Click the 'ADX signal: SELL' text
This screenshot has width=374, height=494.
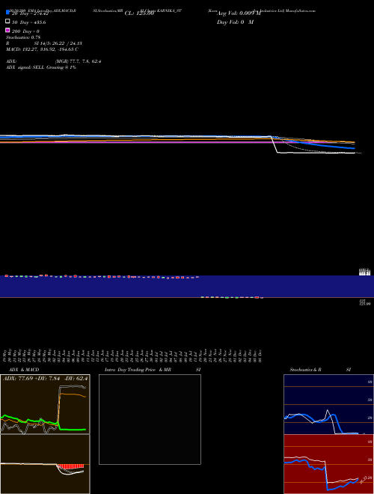point(25,67)
